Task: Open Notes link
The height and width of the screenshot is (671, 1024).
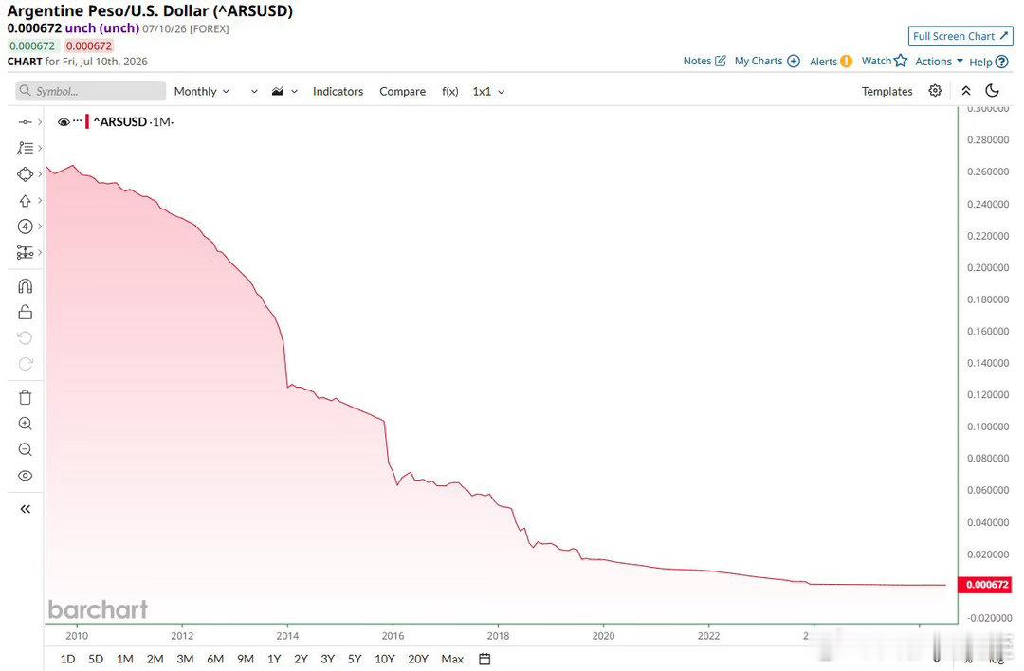Action: [704, 62]
